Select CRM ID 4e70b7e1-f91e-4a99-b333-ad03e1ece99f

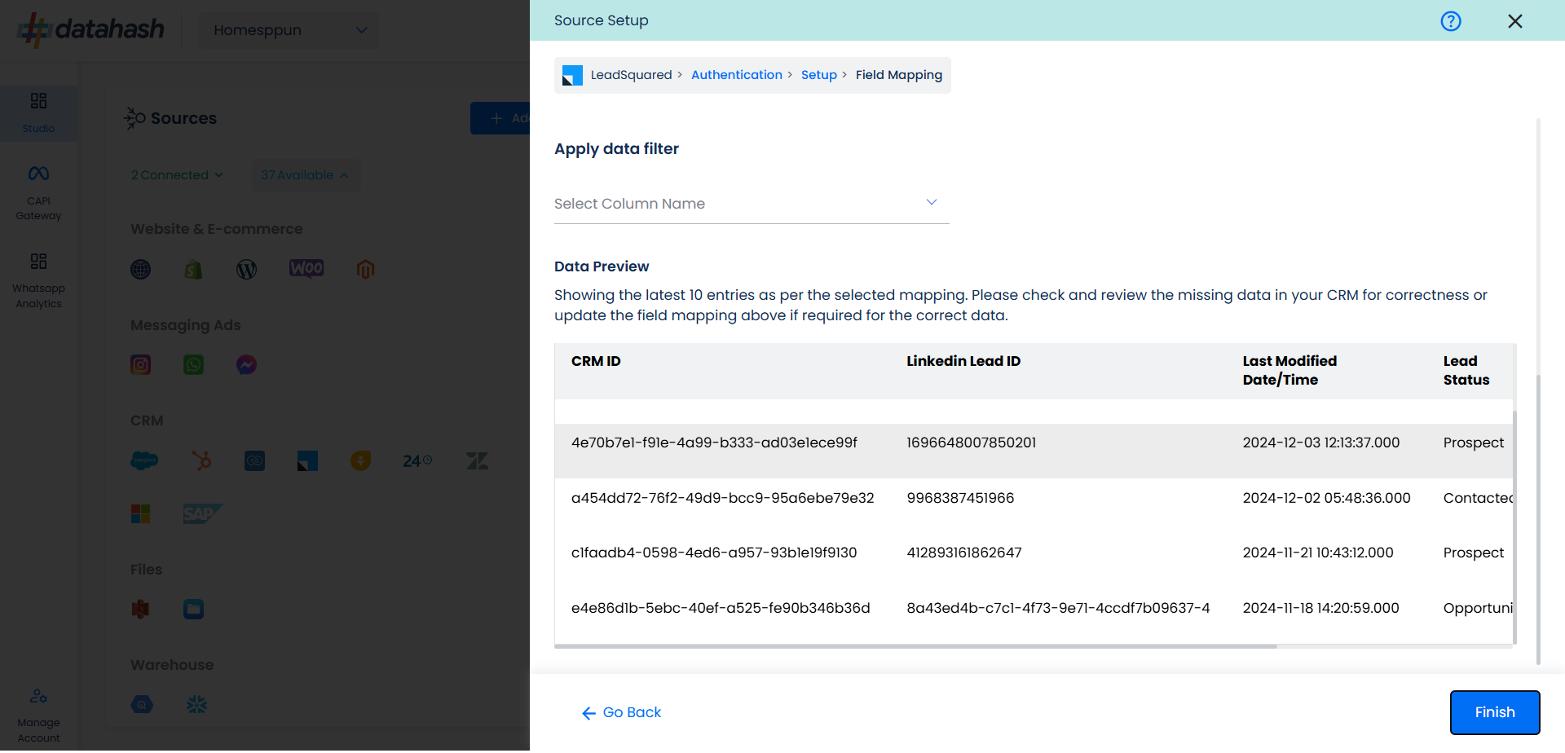(714, 443)
